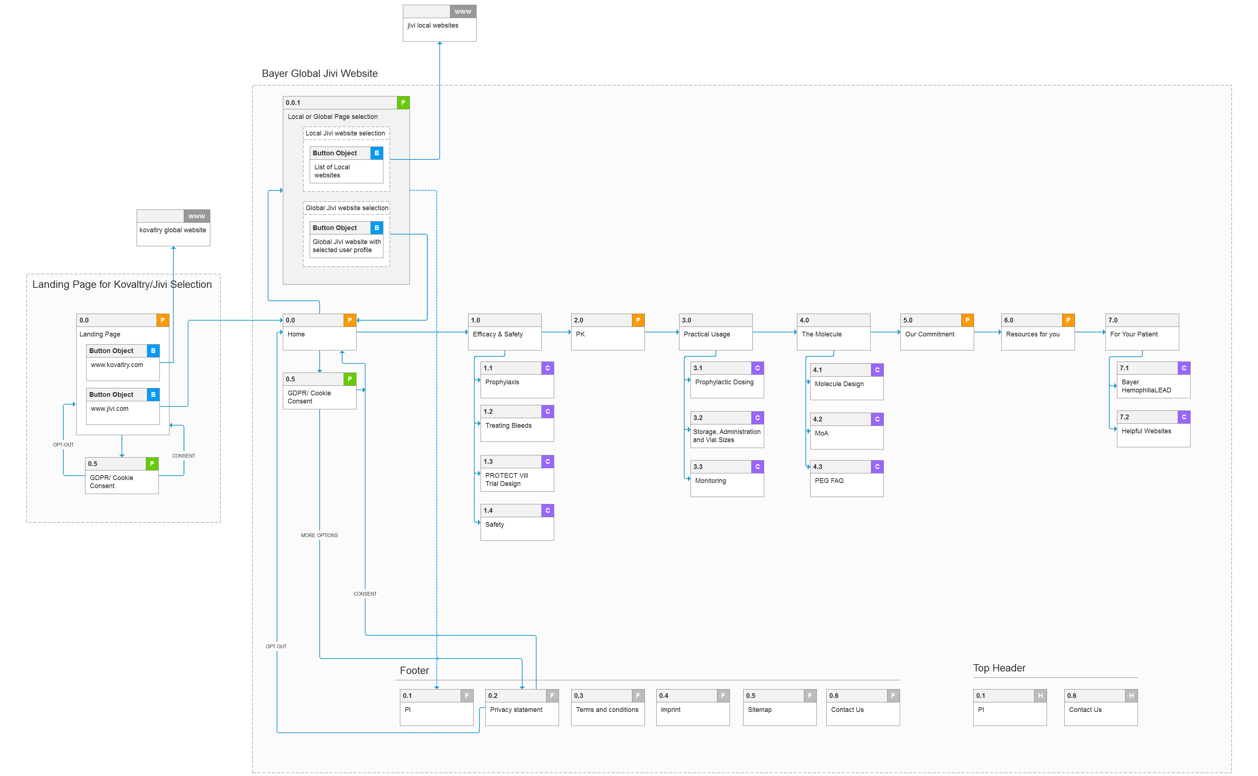Image resolution: width=1258 pixels, height=776 pixels.
Task: Click the List of Local websites text
Action: [332, 172]
